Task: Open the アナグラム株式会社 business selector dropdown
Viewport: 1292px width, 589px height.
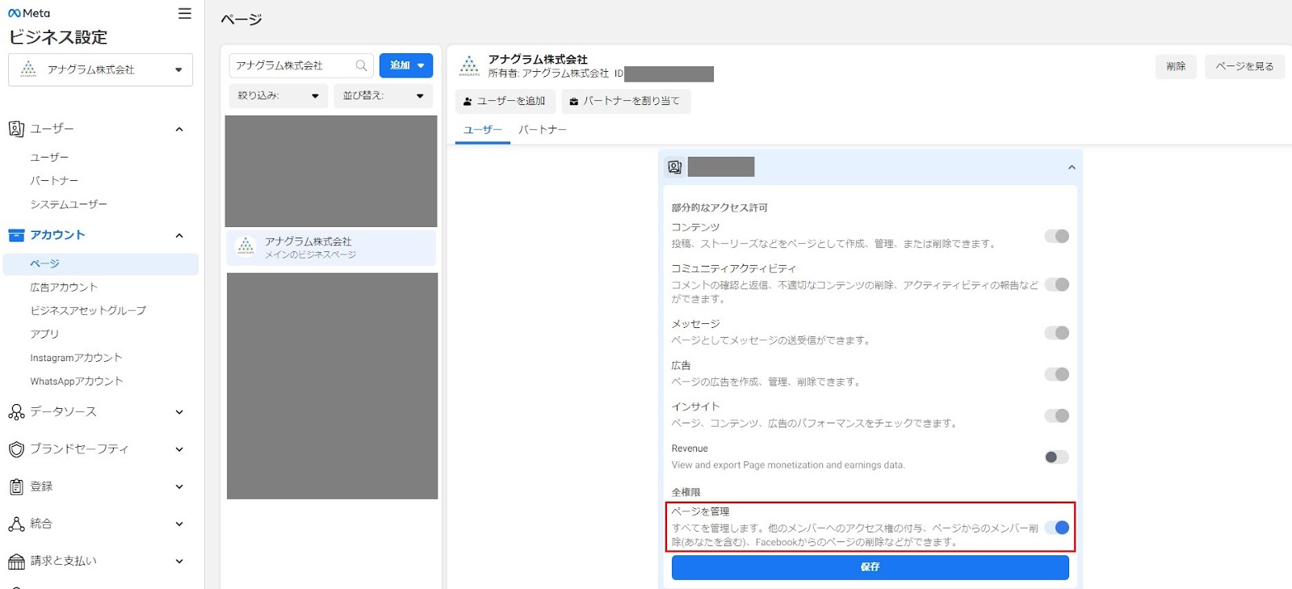Action: (x=100, y=69)
